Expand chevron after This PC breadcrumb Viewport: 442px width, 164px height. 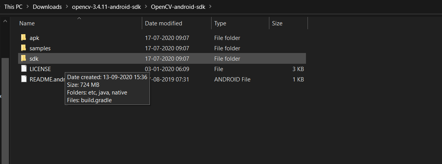(28, 7)
